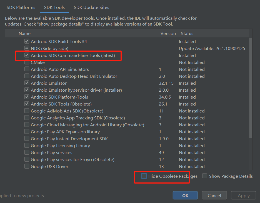260x203 pixels.
Task: Toggle the NDK (Side by side) checkbox
Action: pyautogui.click(x=27, y=48)
